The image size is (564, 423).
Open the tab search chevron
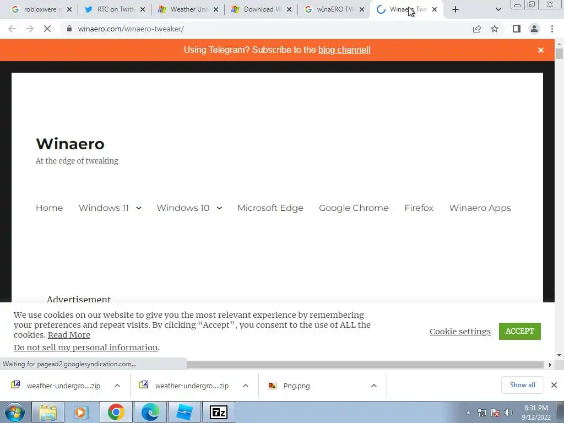(x=498, y=9)
